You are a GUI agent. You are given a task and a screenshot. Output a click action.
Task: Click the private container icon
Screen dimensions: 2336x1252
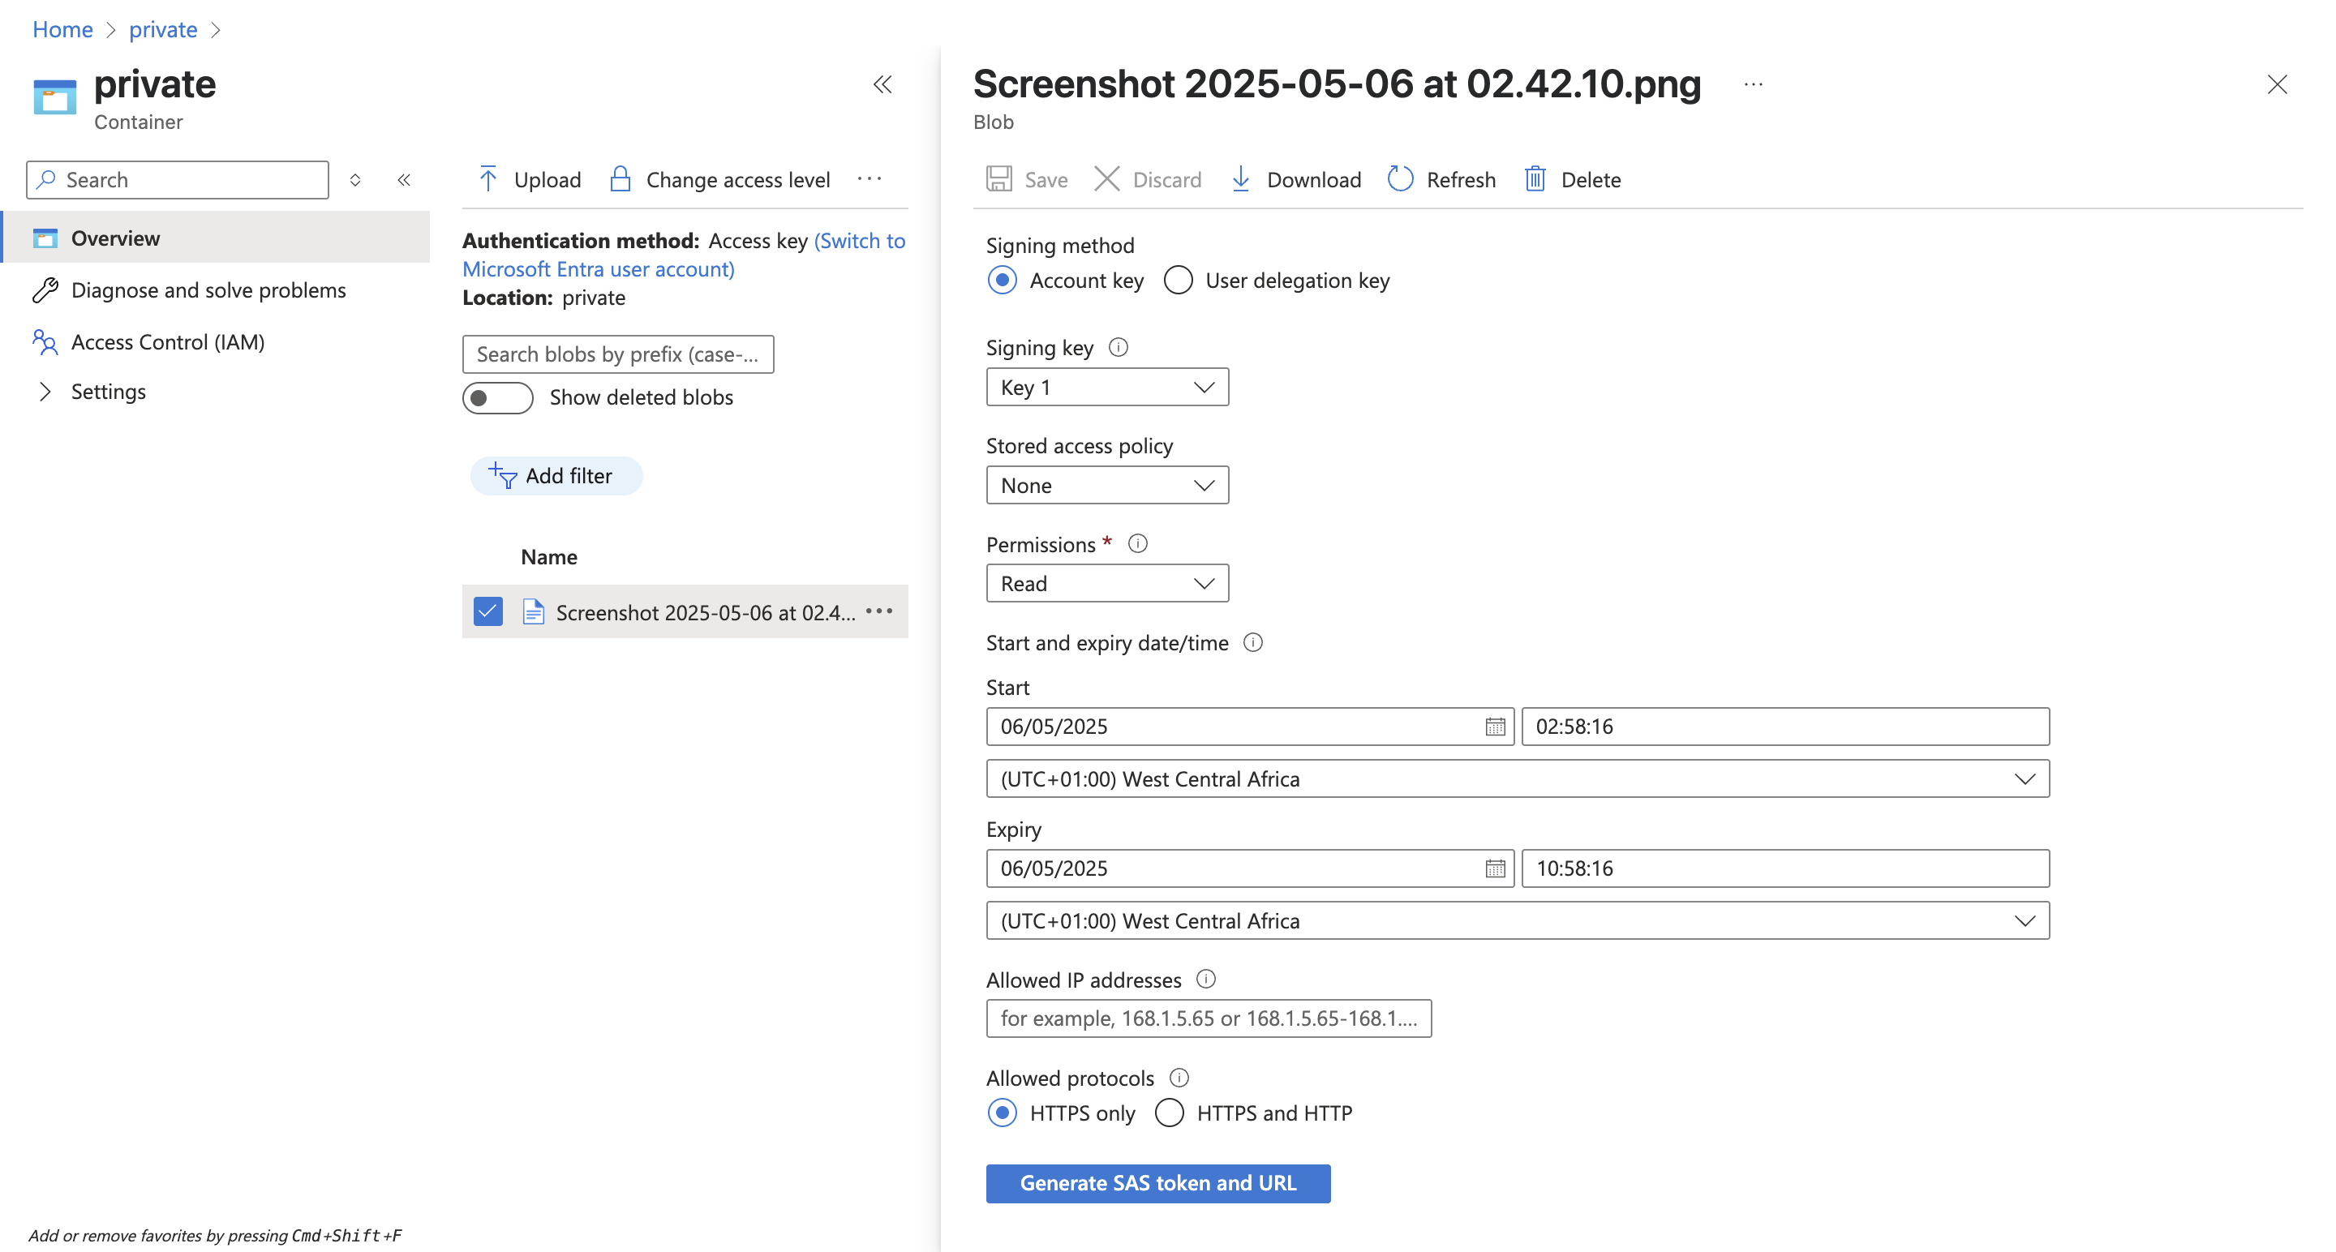point(54,97)
